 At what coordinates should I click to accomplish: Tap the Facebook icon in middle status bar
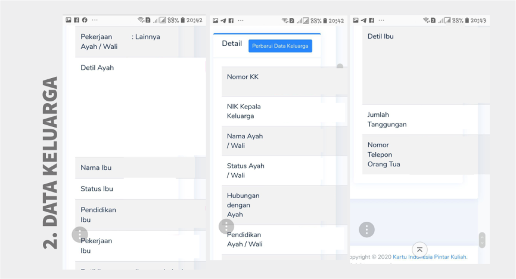231,20
